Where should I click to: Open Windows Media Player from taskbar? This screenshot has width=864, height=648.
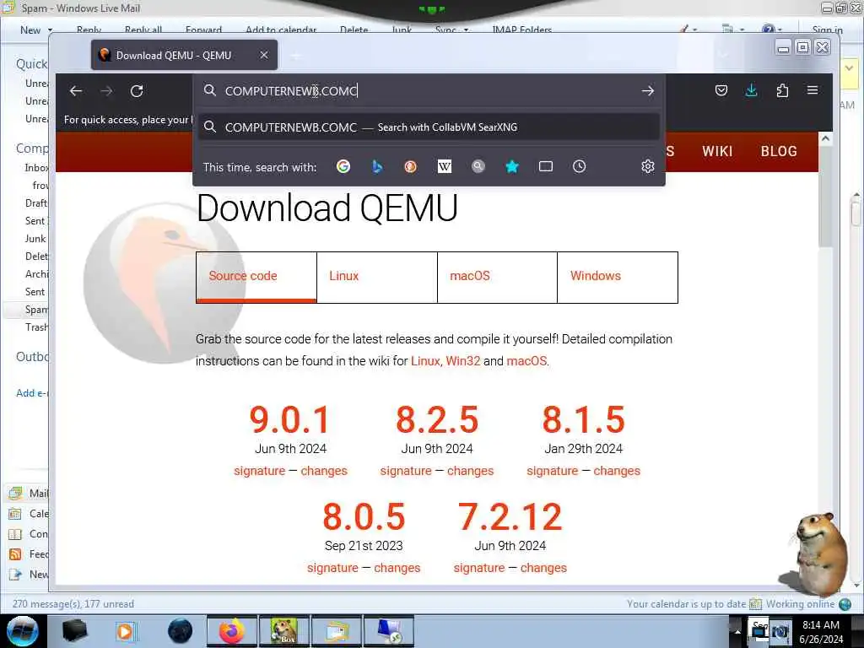(x=125, y=631)
